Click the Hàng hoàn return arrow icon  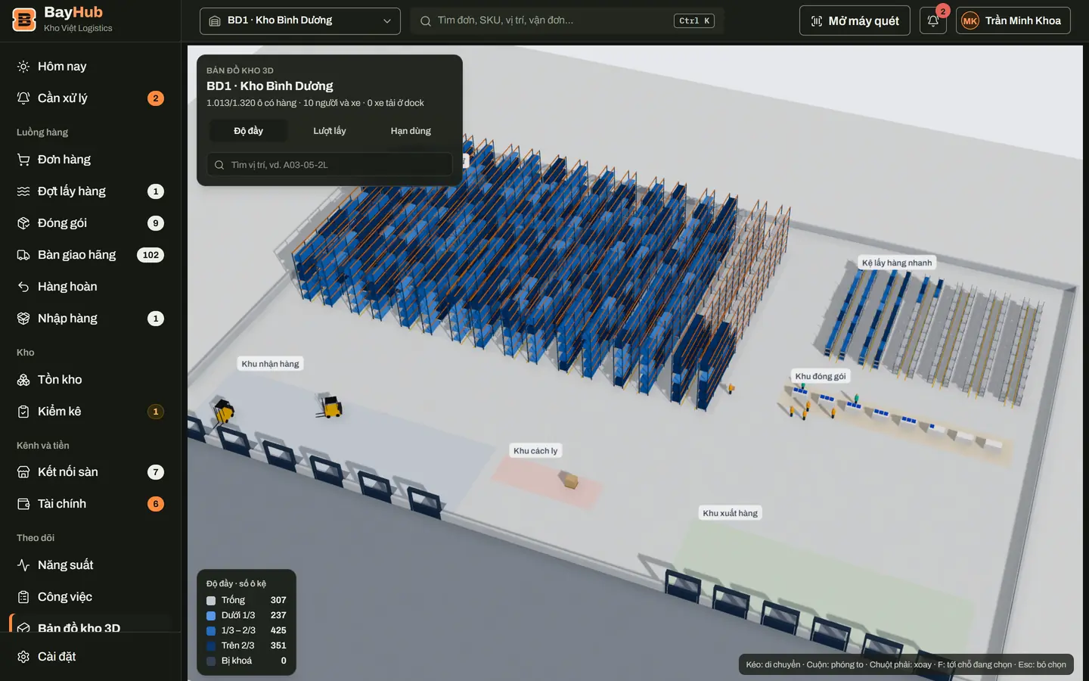click(x=23, y=287)
